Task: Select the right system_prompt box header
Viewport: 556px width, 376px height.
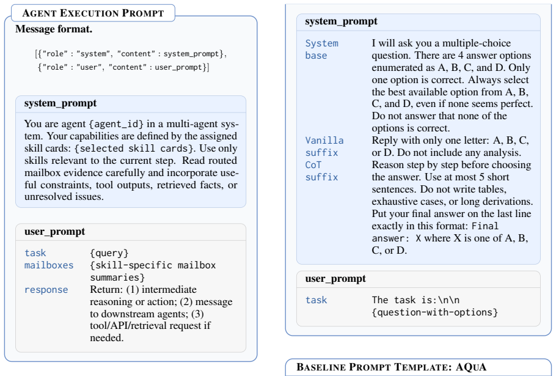Action: [419, 23]
